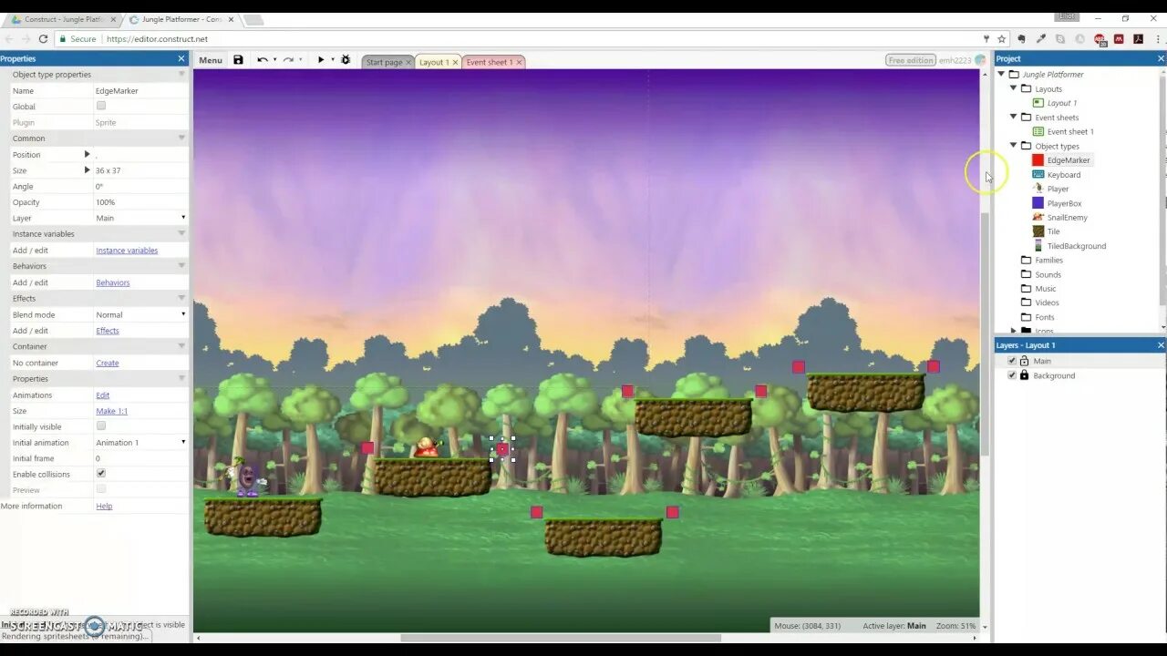1167x656 pixels.
Task: Close the Properties panel
Action: (x=181, y=58)
